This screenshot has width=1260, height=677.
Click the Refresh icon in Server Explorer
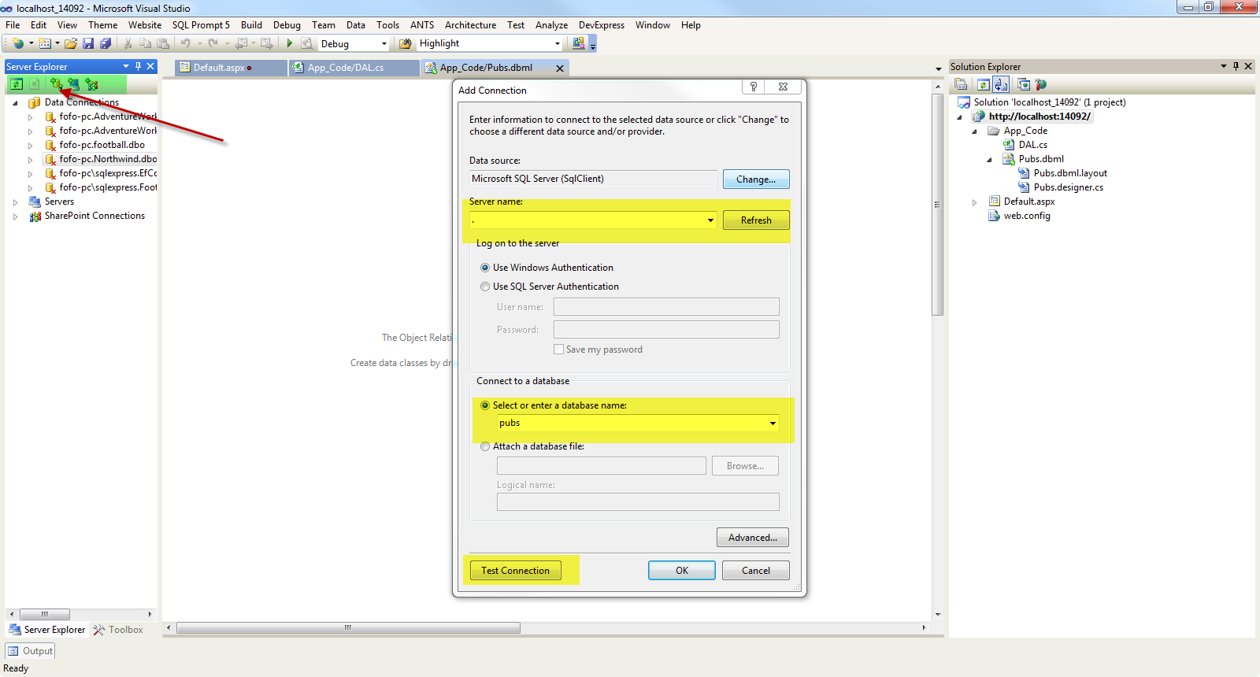click(17, 83)
